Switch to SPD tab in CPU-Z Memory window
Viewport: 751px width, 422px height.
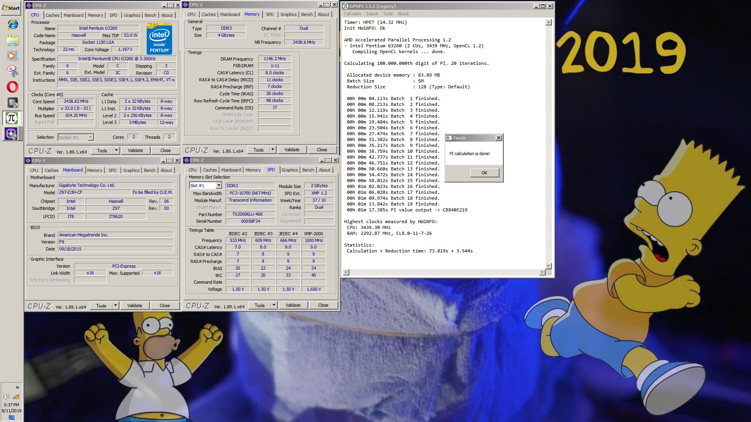click(x=270, y=14)
